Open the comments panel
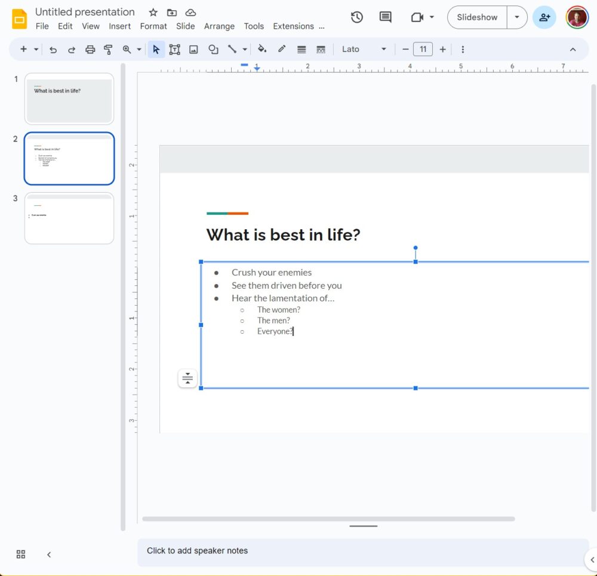Image resolution: width=597 pixels, height=576 pixels. [x=385, y=17]
